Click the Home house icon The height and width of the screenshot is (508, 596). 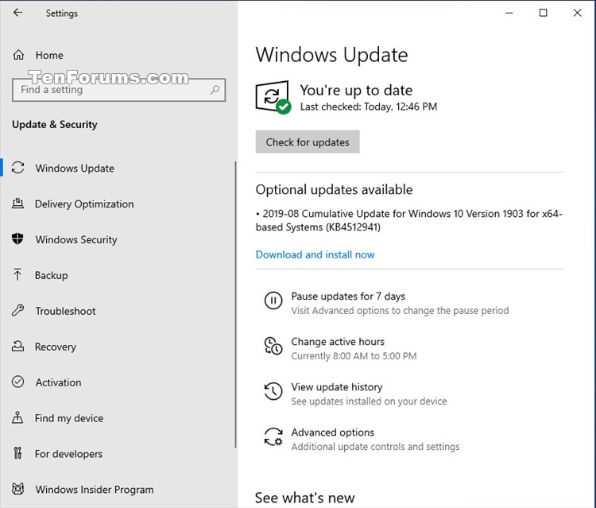(18, 55)
